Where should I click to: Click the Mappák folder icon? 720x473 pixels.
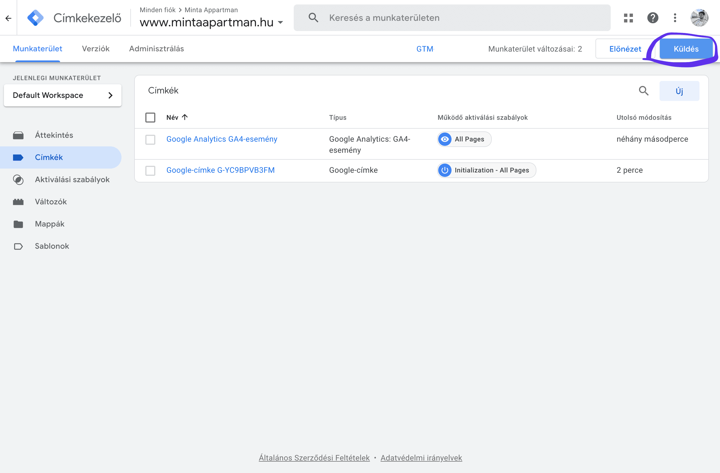click(x=18, y=224)
